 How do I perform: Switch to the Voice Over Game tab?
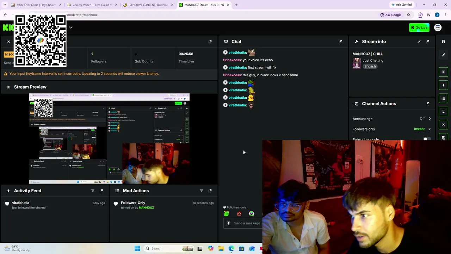tap(36, 5)
